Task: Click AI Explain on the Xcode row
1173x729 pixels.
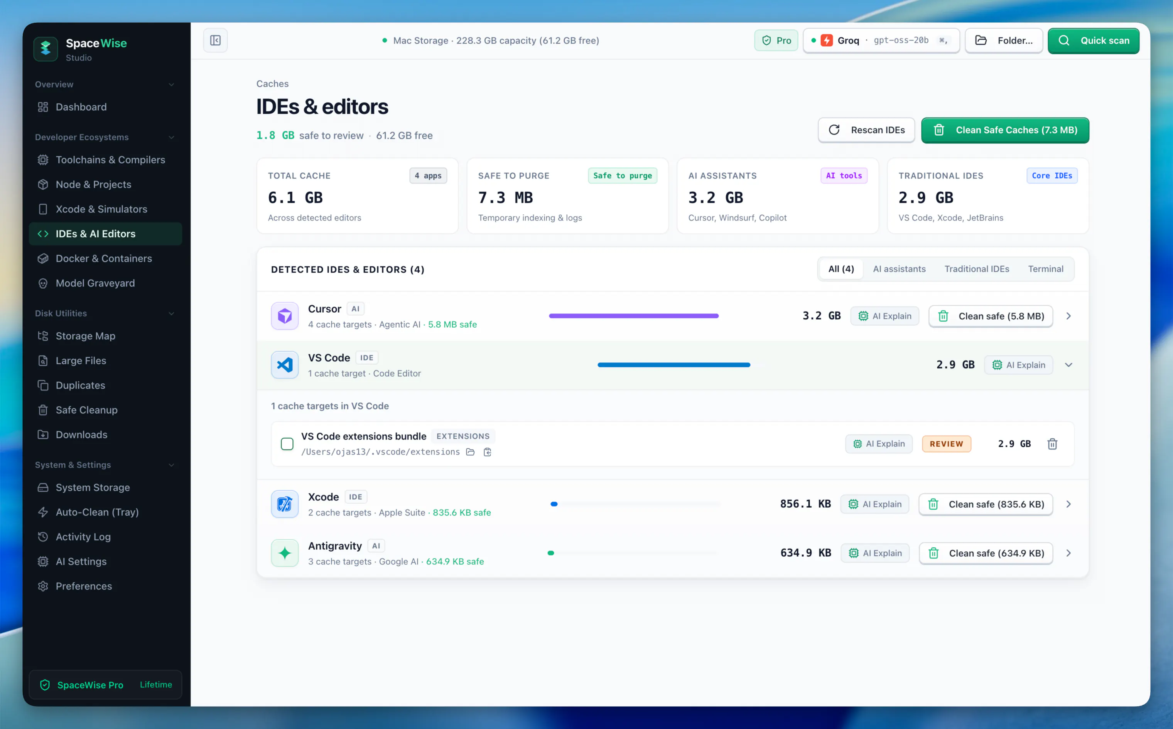Action: coord(874,504)
